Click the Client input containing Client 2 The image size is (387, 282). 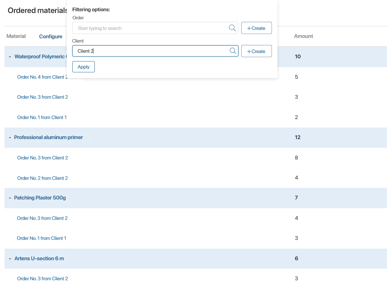151,51
